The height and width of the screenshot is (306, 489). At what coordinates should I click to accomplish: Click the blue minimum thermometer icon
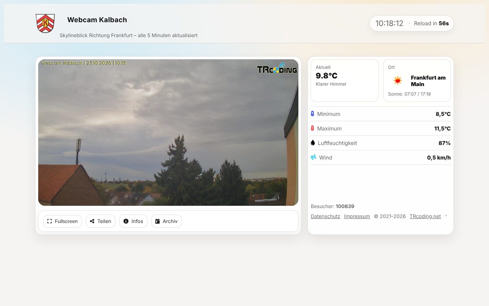pyautogui.click(x=313, y=114)
